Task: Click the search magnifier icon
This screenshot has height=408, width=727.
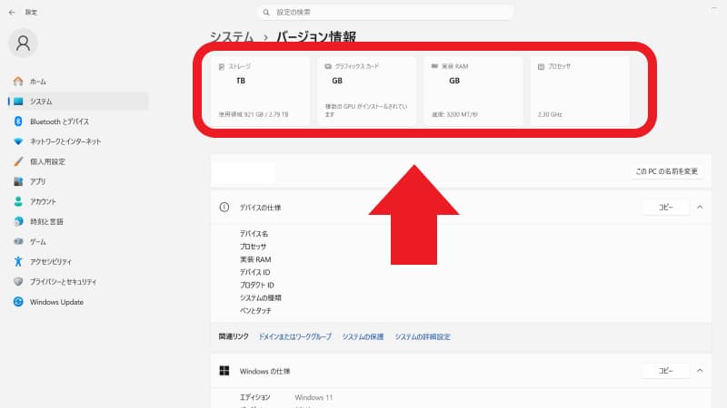Action: point(266,13)
